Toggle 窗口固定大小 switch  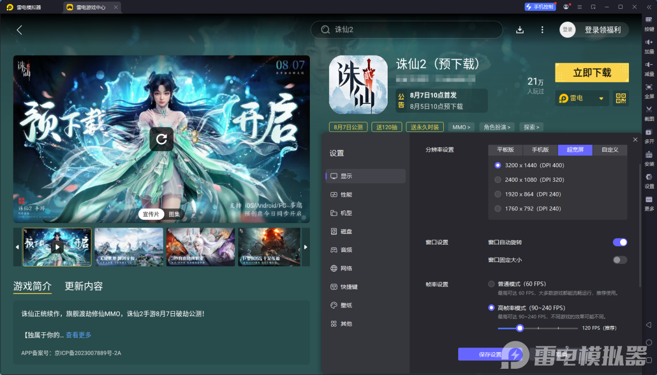(620, 260)
